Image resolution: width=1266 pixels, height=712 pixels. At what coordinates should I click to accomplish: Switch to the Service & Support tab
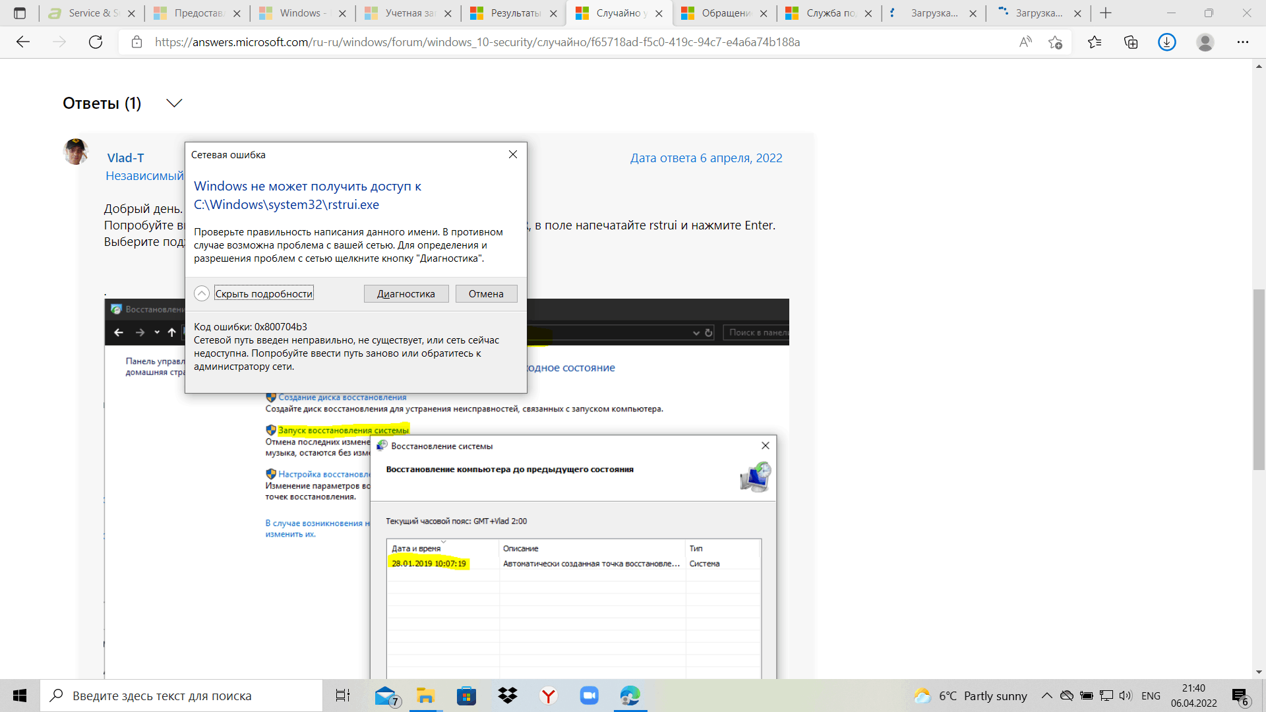92,13
